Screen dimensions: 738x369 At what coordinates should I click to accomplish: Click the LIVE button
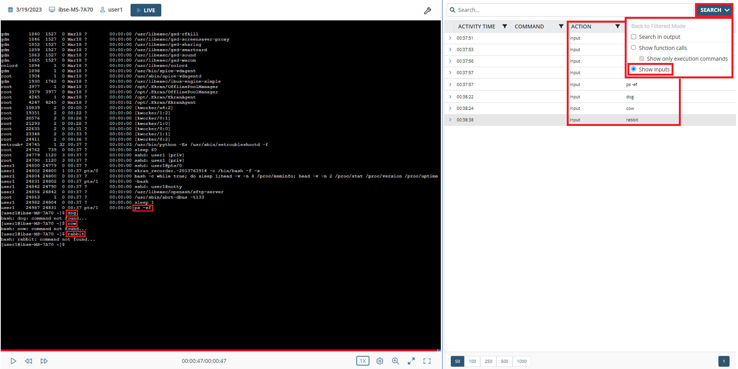pos(146,10)
